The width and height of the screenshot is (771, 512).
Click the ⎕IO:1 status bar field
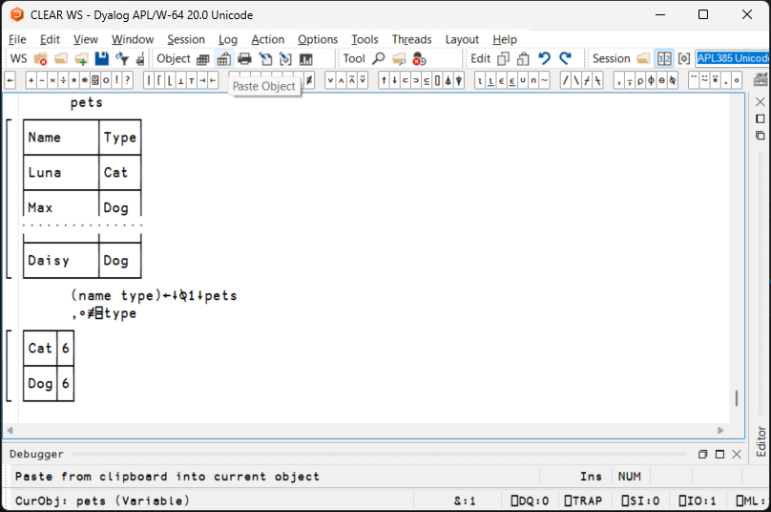698,501
